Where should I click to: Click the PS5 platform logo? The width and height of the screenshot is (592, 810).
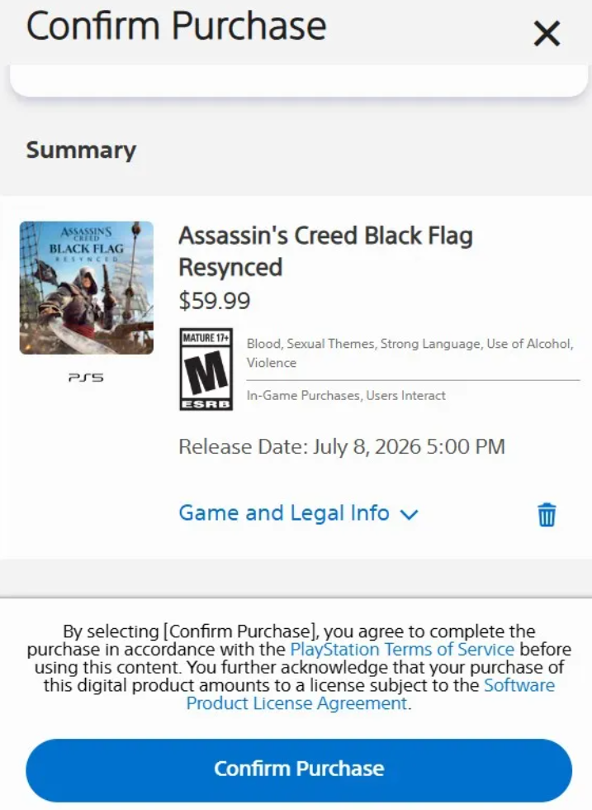(x=86, y=378)
